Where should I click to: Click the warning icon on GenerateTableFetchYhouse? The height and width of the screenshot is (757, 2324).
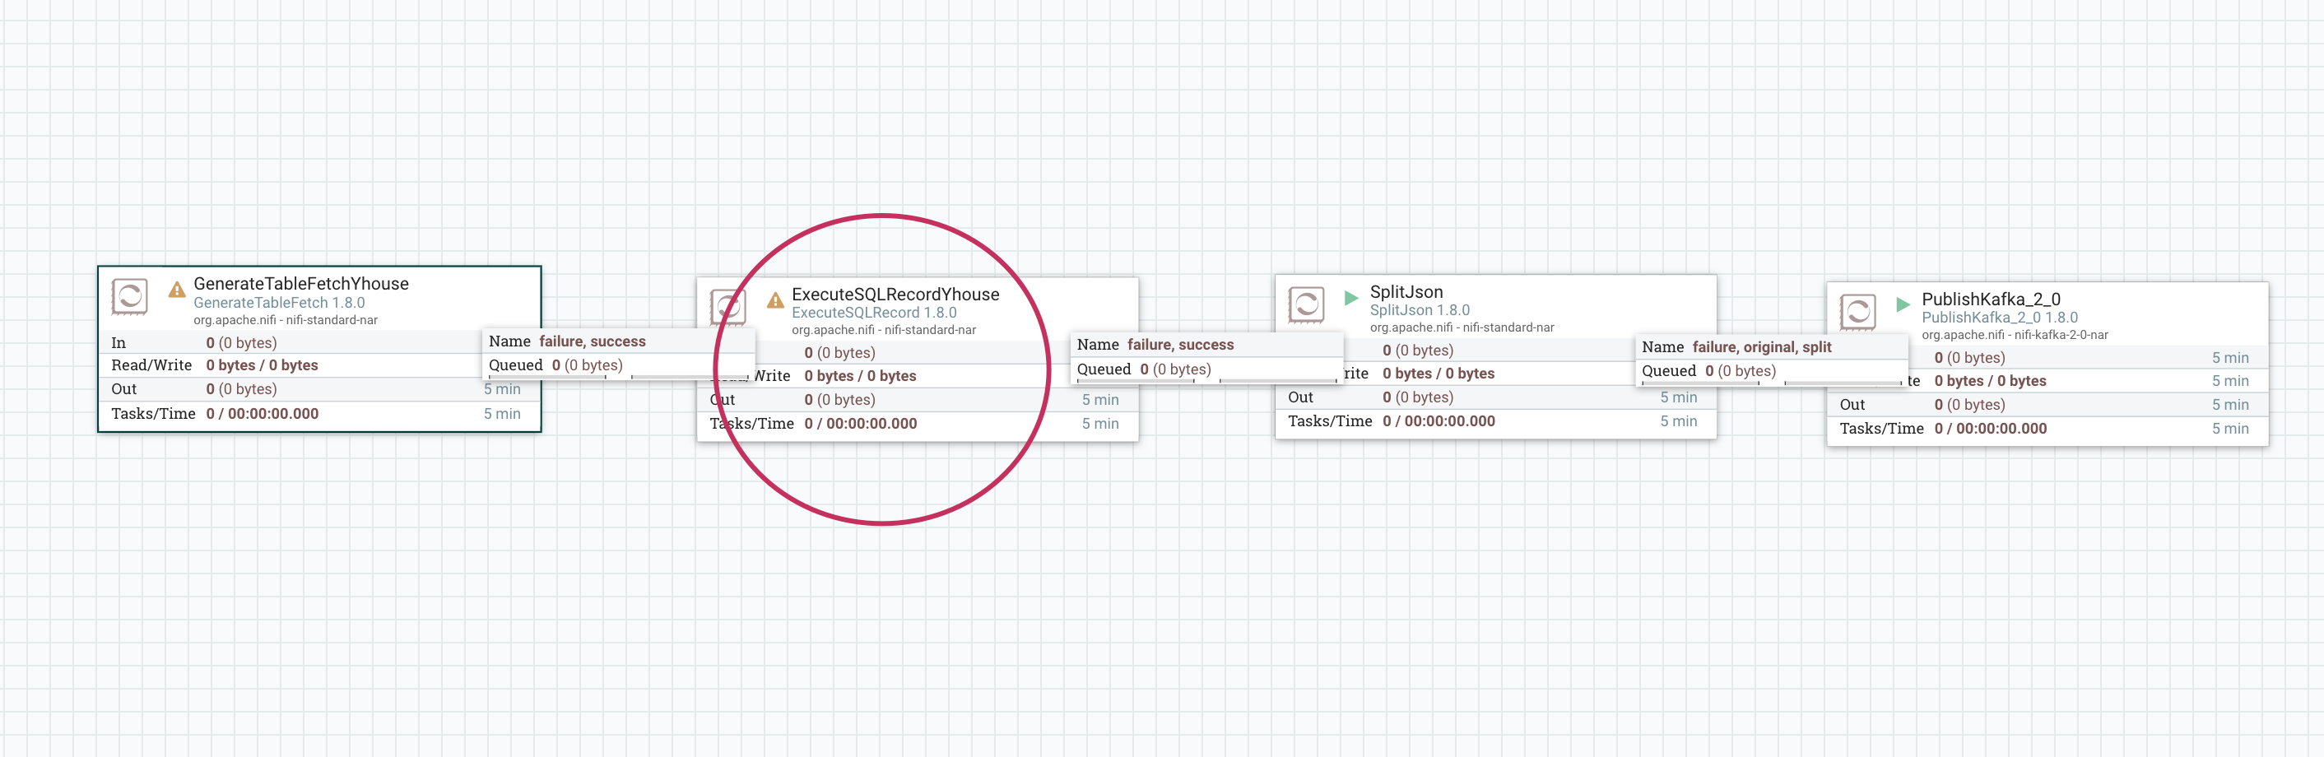177,290
